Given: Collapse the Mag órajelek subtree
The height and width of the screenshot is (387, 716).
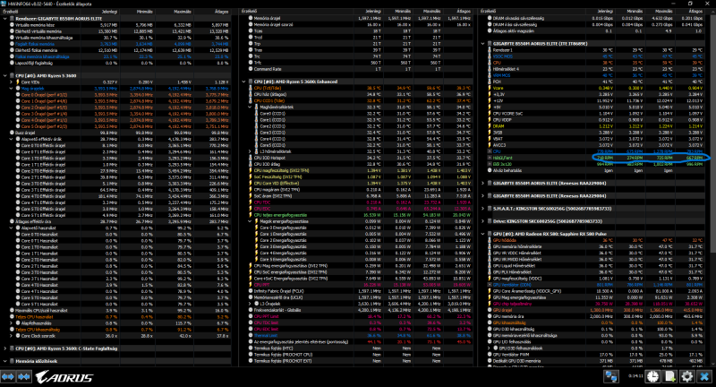Looking at the screenshot, I should coord(12,89).
